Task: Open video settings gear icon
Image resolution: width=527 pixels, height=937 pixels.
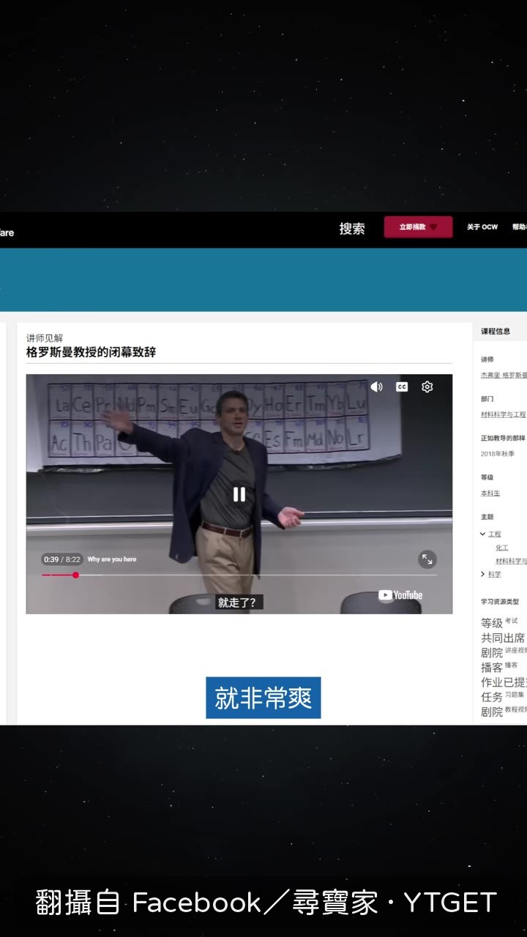Action: (x=427, y=387)
